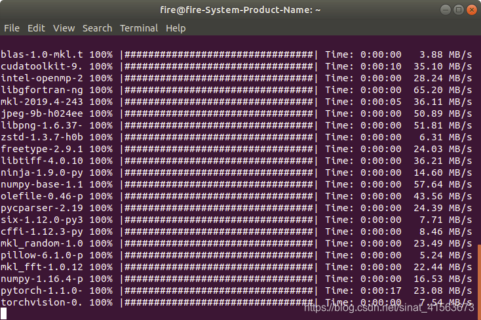
Task: Click the pycparser-2.19 package name
Action: pyautogui.click(x=42, y=208)
